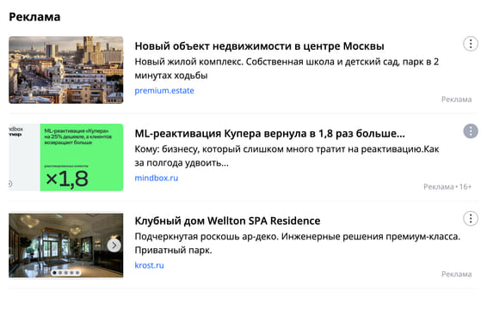Click 'Реклама' label under Wellton ad
This screenshot has width=487, height=309.
pos(457,274)
